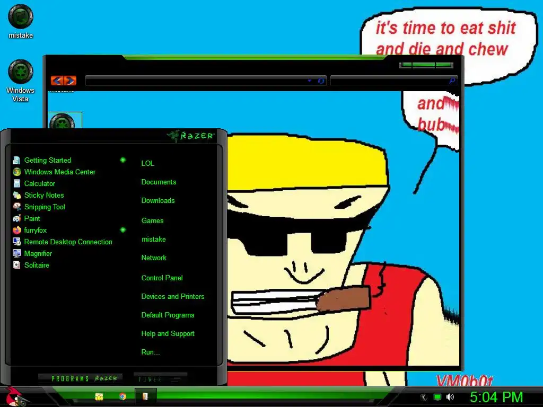The height and width of the screenshot is (407, 543).
Task: Expand the furryfox jump list dot
Action: coord(122,230)
